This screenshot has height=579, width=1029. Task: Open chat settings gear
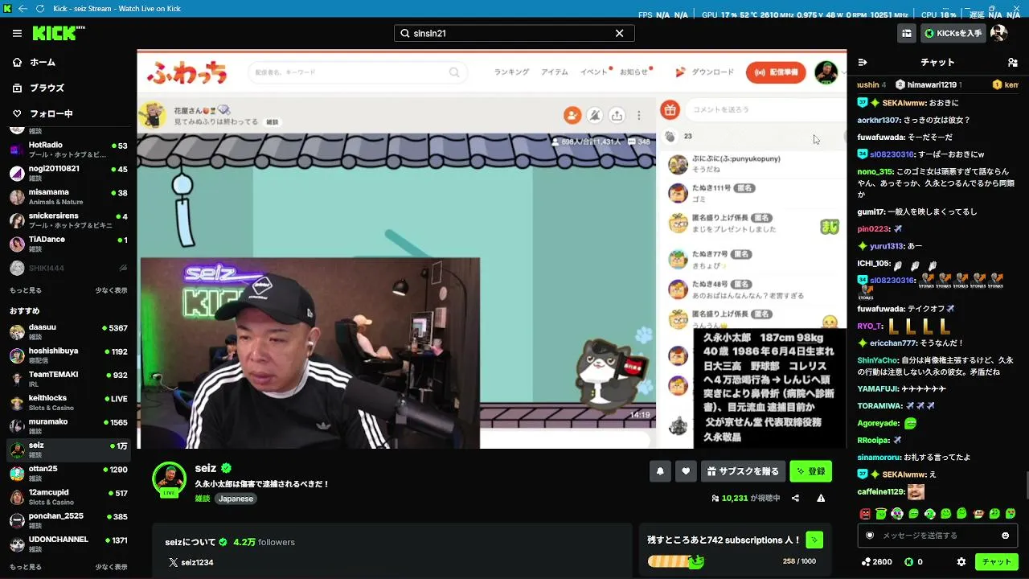(961, 562)
